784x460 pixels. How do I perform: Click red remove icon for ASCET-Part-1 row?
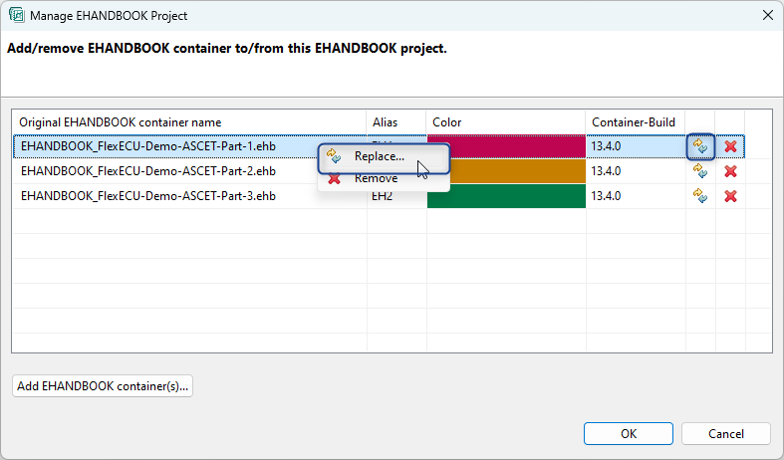click(x=730, y=146)
